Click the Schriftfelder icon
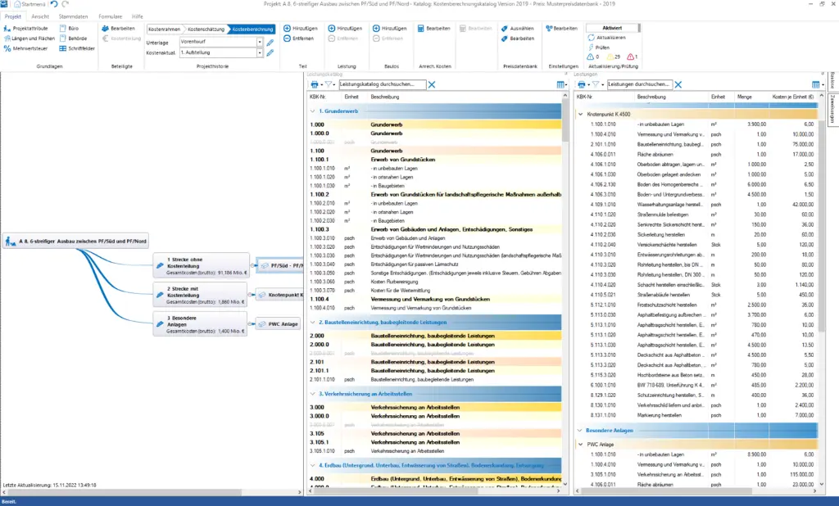 [x=62, y=48]
